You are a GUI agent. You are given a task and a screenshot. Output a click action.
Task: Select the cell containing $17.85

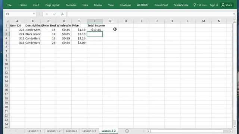(x=94, y=30)
